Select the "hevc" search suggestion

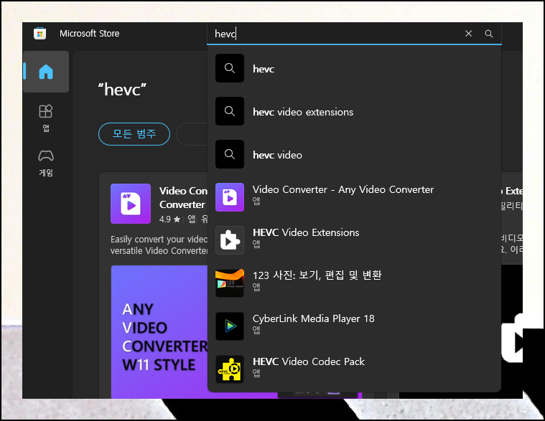click(x=354, y=68)
